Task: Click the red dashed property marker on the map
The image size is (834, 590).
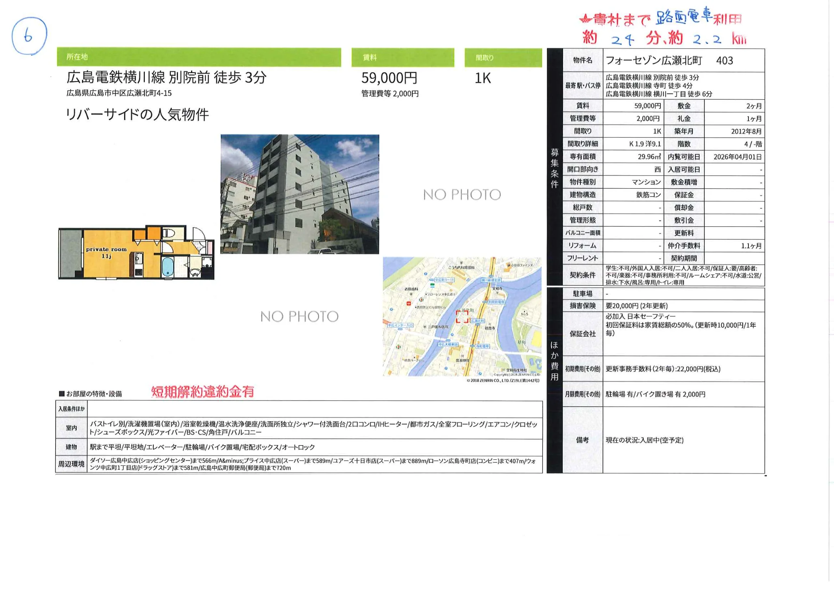Action: coord(462,317)
